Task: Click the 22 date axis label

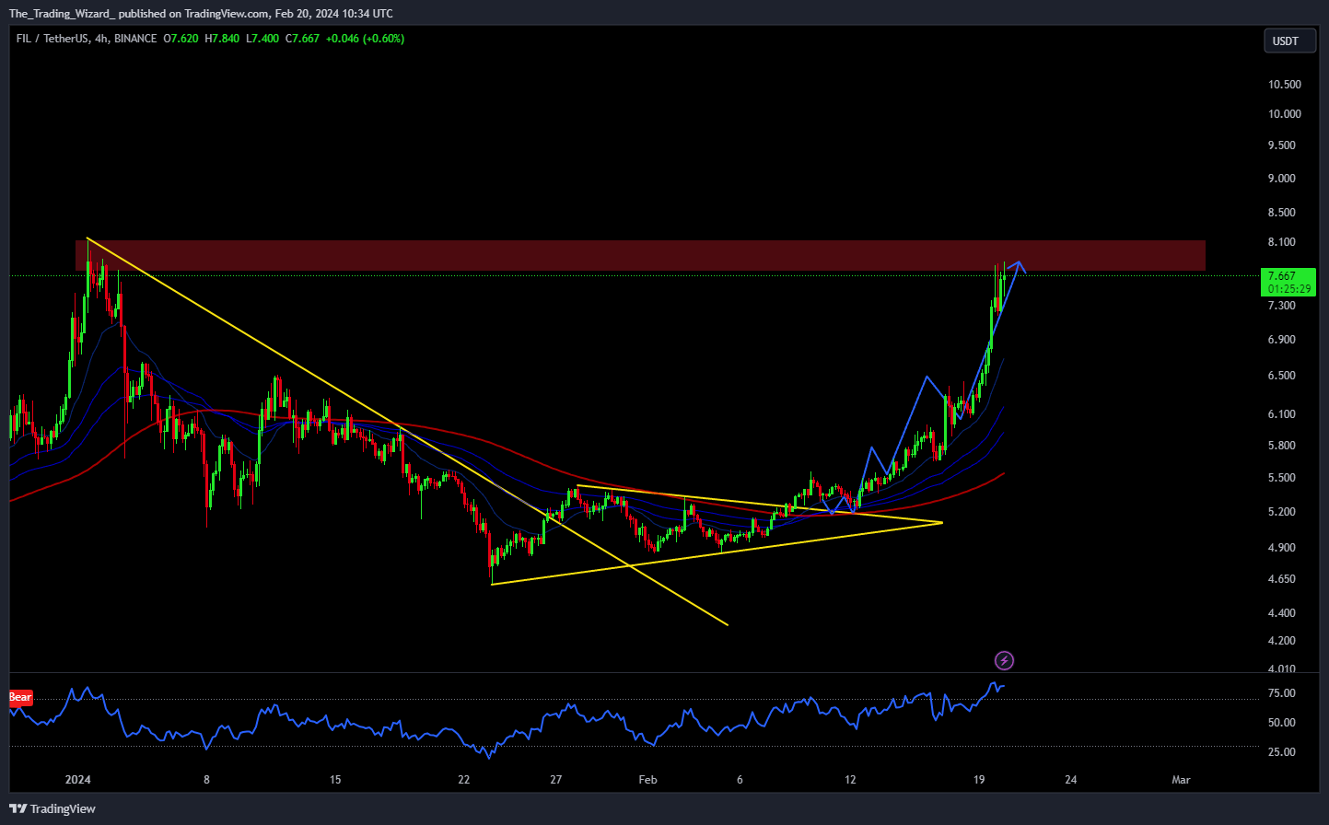Action: click(464, 780)
